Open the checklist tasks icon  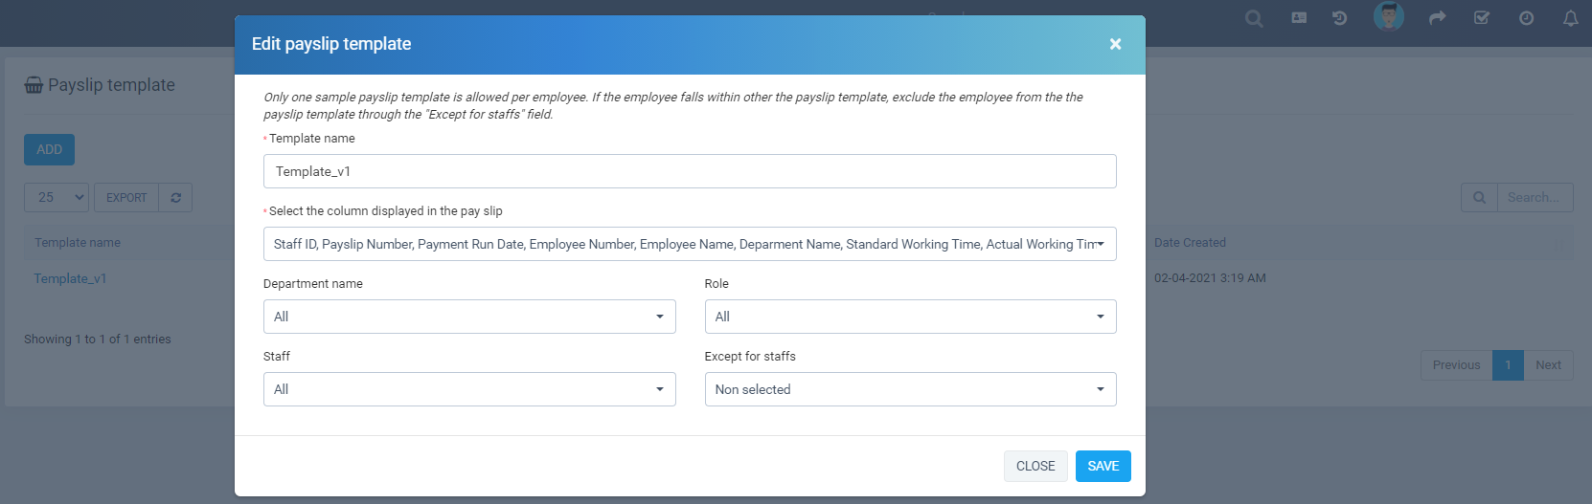1481,18
